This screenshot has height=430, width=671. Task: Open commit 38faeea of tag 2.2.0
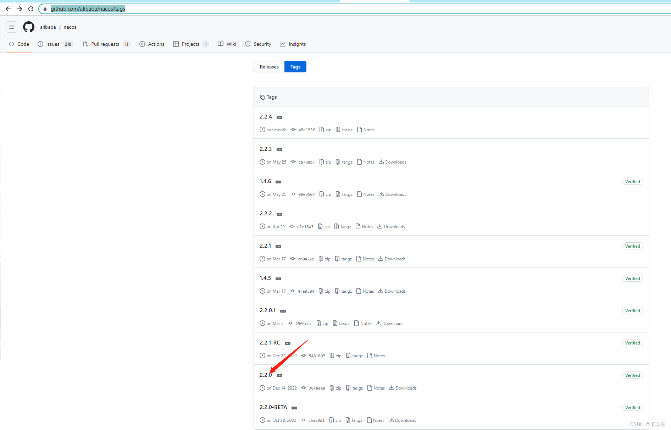(313, 388)
